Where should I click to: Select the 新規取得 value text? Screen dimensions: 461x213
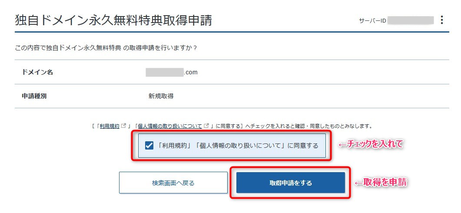pyautogui.click(x=161, y=96)
